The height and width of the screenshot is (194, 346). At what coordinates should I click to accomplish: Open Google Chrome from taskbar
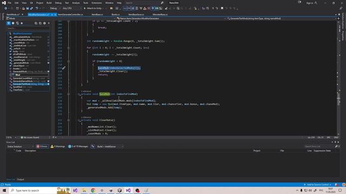[x=93, y=190]
